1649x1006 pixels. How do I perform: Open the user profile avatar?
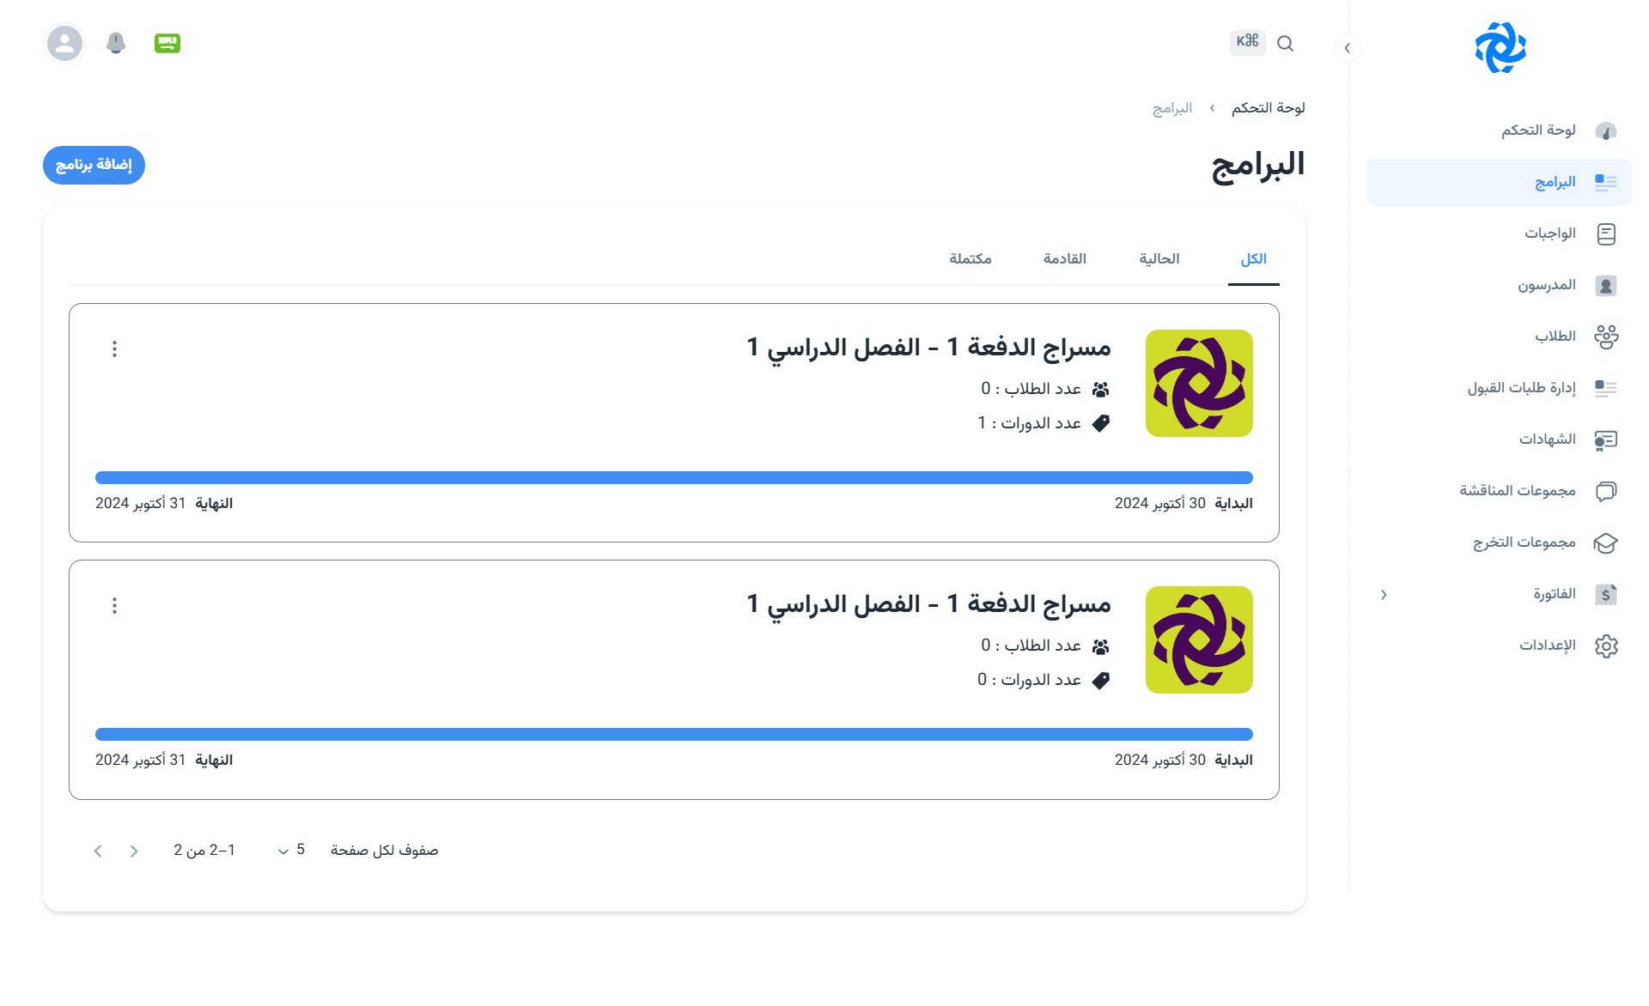64,43
